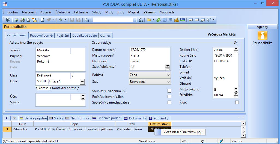Open the Daně a pojistné tab
The height and width of the screenshot is (144, 280).
[33, 118]
